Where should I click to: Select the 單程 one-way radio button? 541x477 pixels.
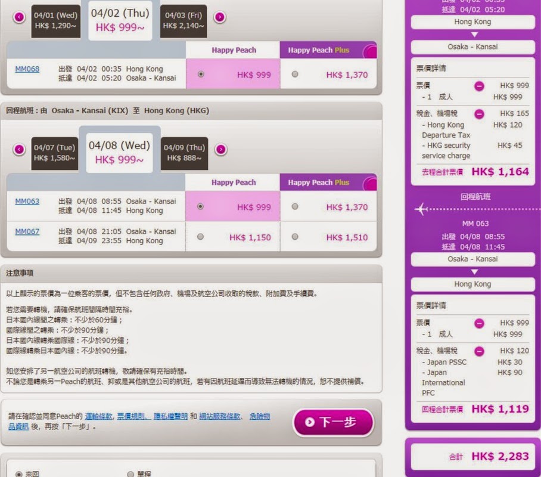[x=130, y=474]
